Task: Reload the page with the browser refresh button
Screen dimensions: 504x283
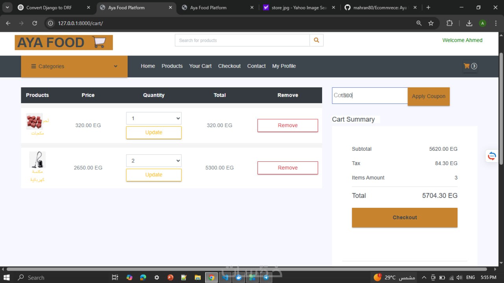Action: pyautogui.click(x=35, y=23)
